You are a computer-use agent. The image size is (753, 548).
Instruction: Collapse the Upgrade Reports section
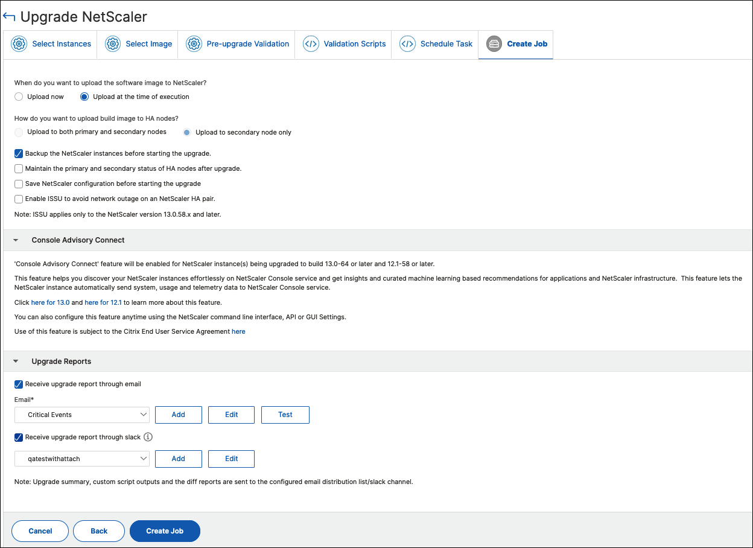pyautogui.click(x=16, y=362)
